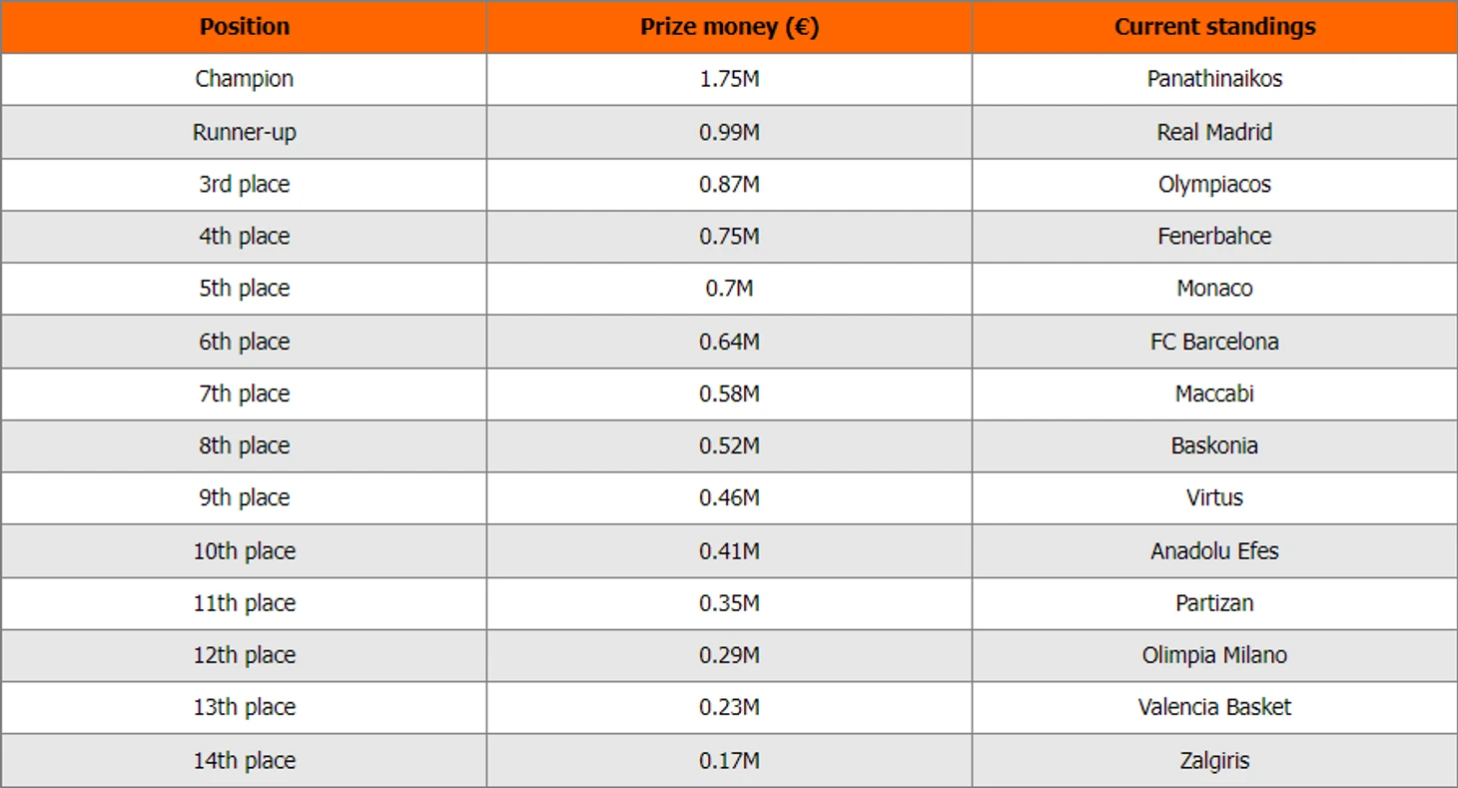Select the 1.75M prize money cell
1458x788 pixels.
point(729,79)
